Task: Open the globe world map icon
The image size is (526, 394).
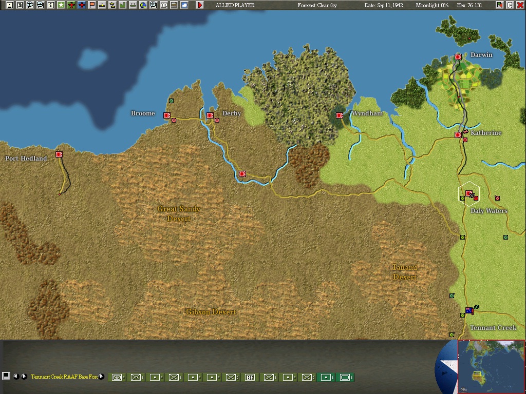Action: click(x=143, y=5)
